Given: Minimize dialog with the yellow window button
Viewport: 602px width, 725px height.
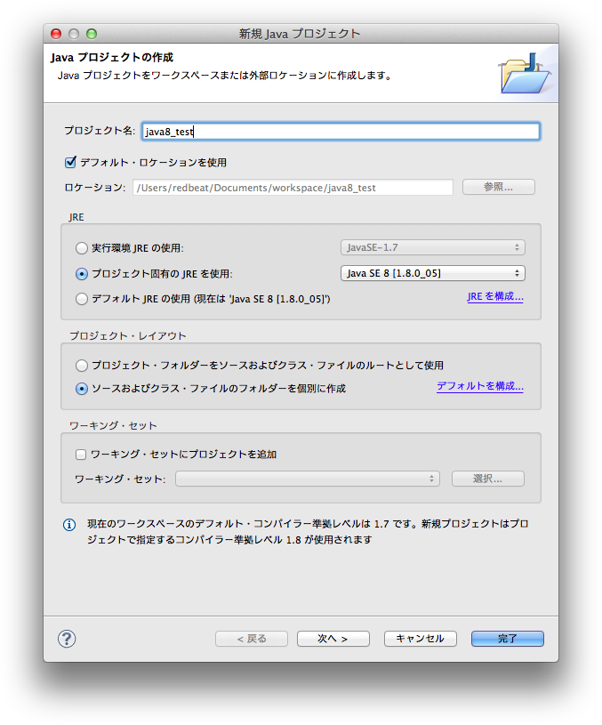Looking at the screenshot, I should (x=74, y=34).
